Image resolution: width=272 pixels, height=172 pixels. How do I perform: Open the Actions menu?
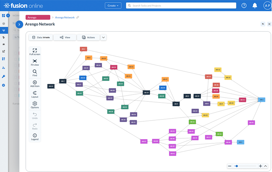pos(88,37)
